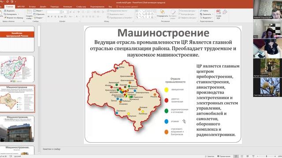Image resolution: width=282 pixels, height=158 pixels.
Task: Click slide panel scrollbar down arrow
Action: click(39, 153)
